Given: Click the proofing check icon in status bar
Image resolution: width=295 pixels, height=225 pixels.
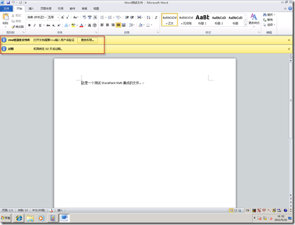Looking at the screenshot, I should coord(51,210).
